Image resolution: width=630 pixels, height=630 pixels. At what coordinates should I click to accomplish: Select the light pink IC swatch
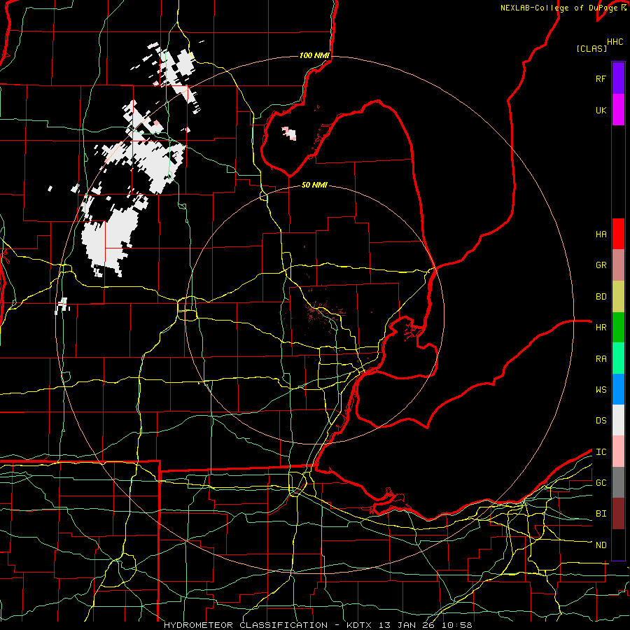point(618,451)
